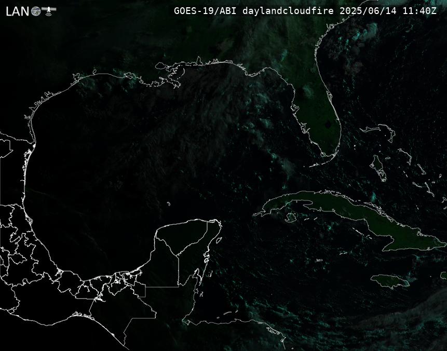Click the timestamp '11:40Z'
This screenshot has height=351, width=447.
(x=419, y=11)
